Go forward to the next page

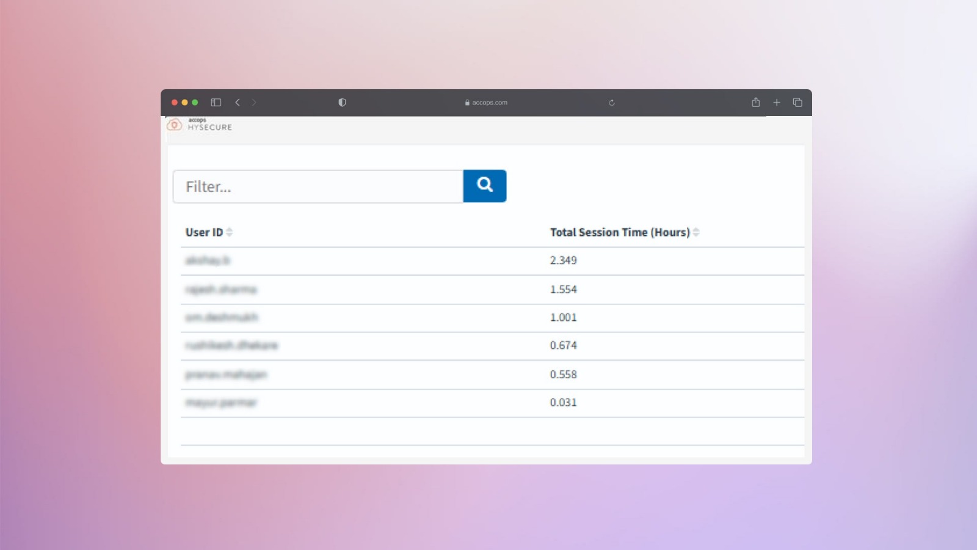tap(254, 103)
